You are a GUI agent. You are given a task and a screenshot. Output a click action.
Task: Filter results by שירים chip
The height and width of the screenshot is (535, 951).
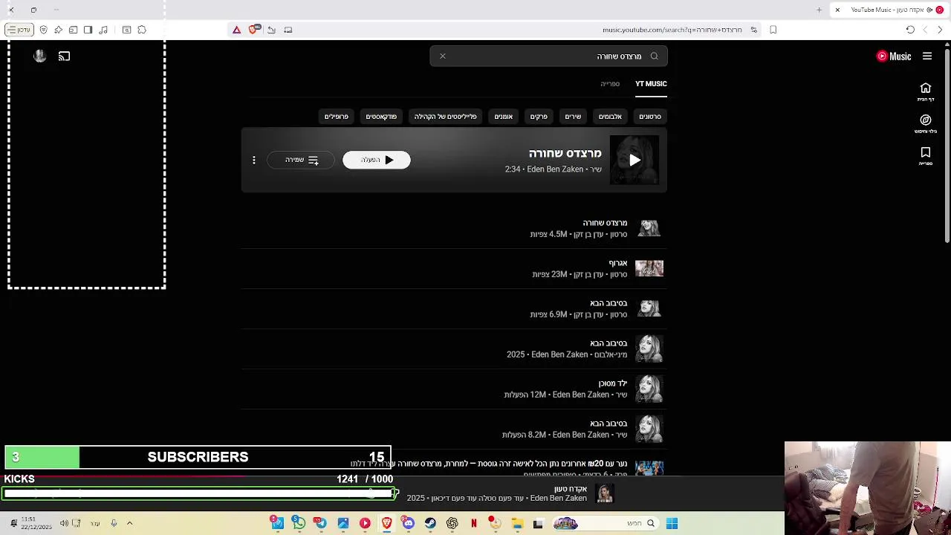coord(573,117)
